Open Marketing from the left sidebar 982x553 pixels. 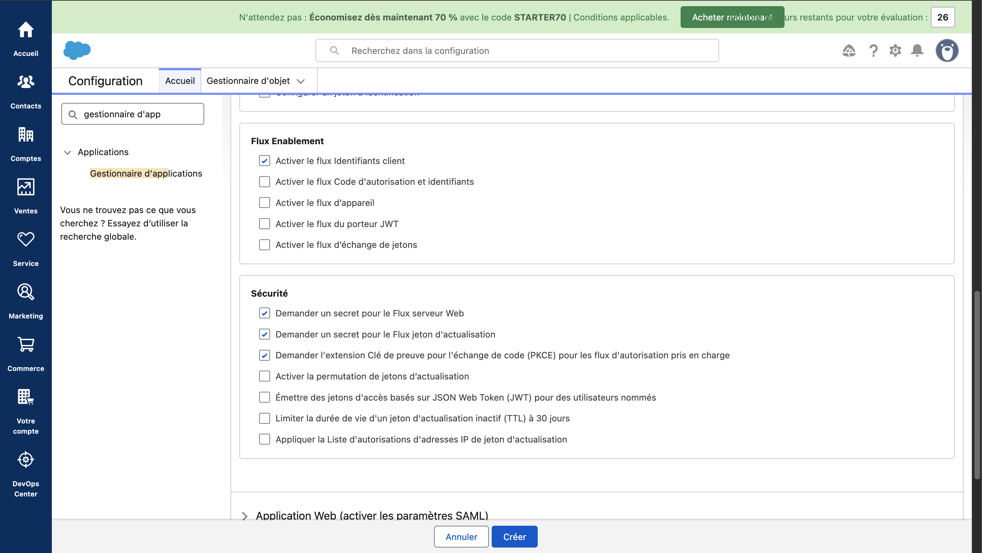(26, 301)
